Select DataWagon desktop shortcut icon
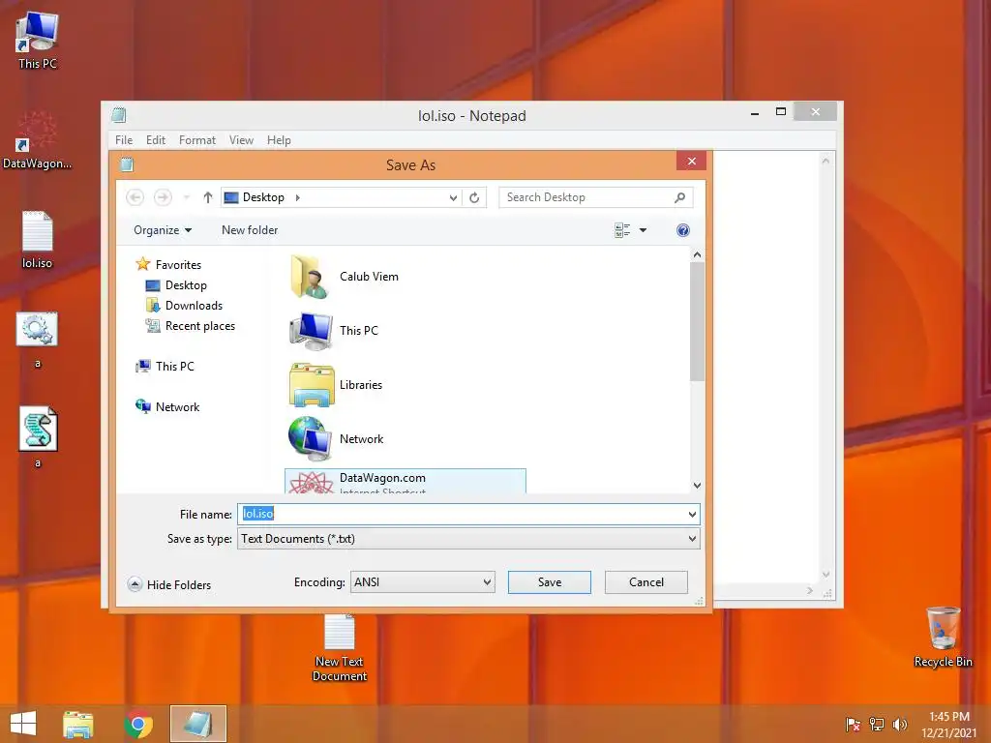 (37, 140)
